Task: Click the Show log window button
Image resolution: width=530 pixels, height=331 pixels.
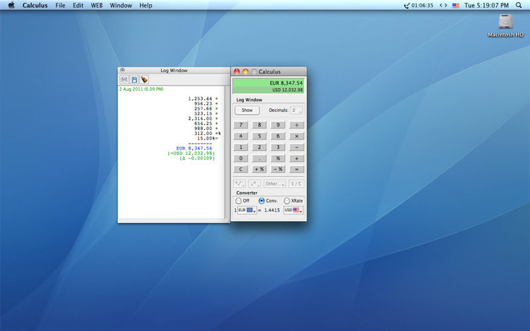Action: pos(247,110)
